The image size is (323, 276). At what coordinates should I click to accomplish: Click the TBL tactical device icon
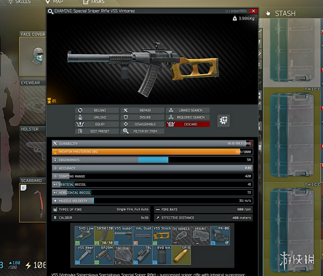click(143, 255)
